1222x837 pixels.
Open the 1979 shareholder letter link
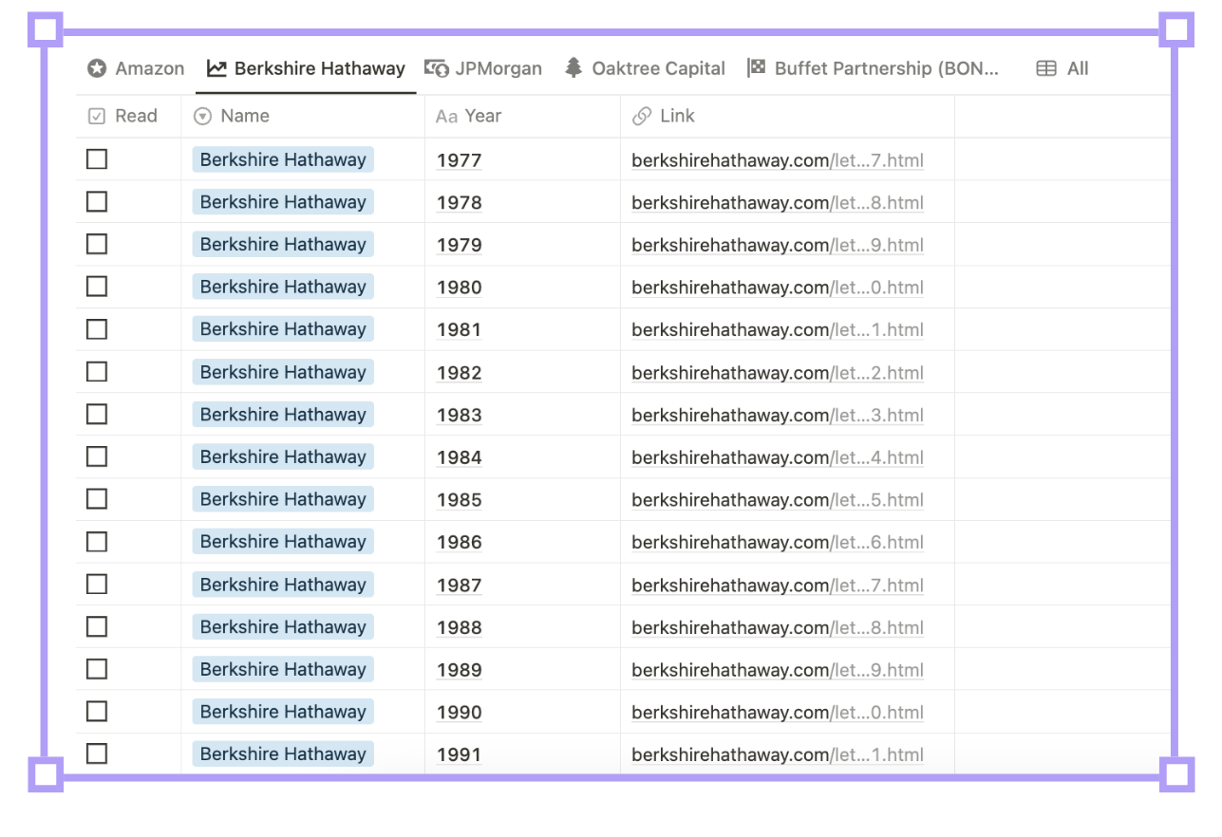pyautogui.click(x=778, y=245)
